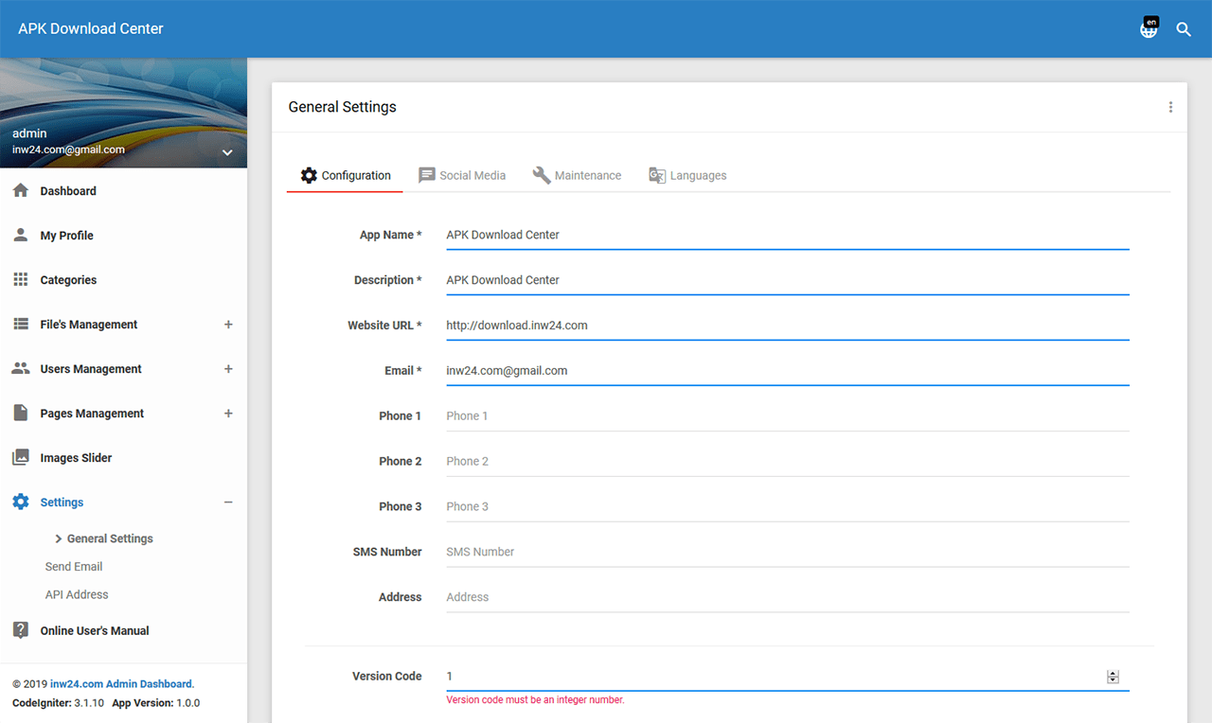Focus the SMS Number input field
Image resolution: width=1212 pixels, height=723 pixels.
click(x=788, y=552)
